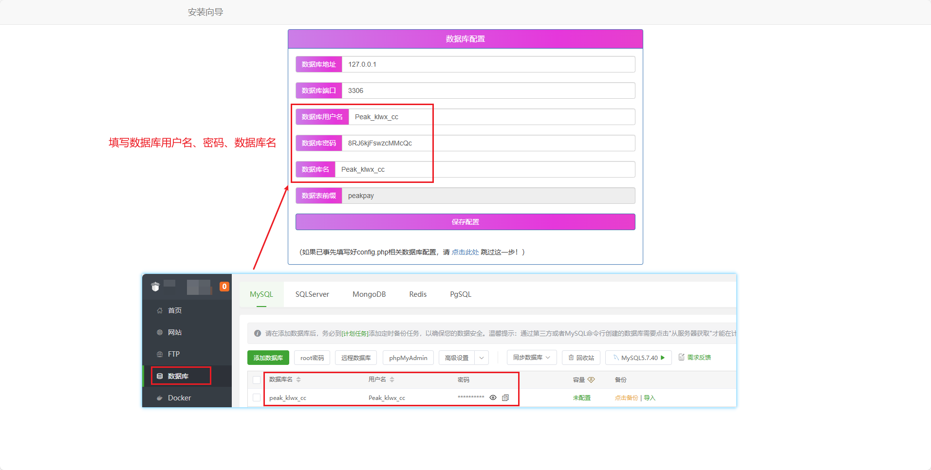Click the 密码 column header
Viewport: 931px width, 470px height.
pos(464,380)
